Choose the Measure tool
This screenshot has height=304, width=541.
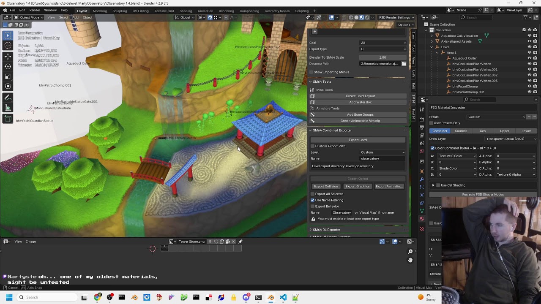tap(8, 108)
